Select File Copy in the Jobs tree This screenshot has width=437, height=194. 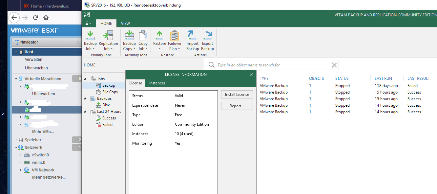[x=110, y=92]
